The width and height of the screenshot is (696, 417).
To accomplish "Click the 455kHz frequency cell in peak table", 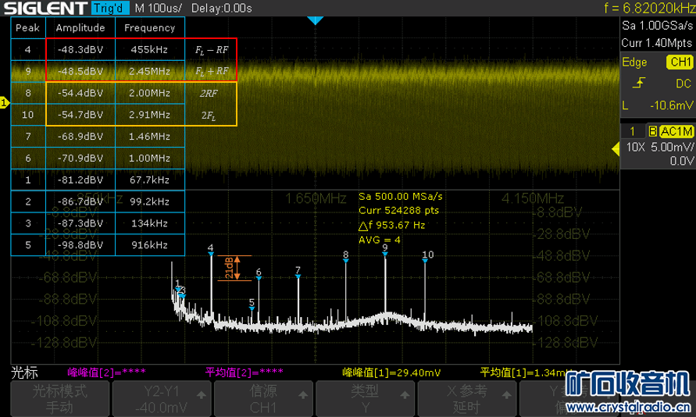I will (x=149, y=48).
